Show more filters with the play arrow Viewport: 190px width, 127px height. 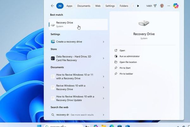click(x=138, y=6)
